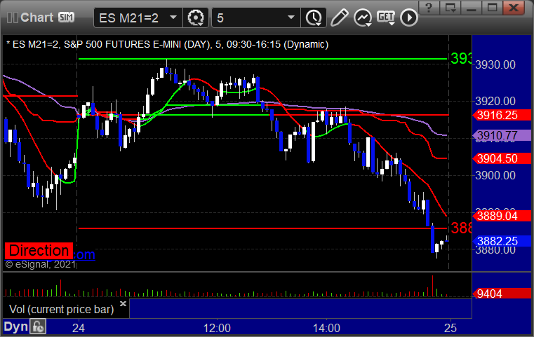Viewport: 534px width, 337px height.
Task: Open the studies line-chart icon
Action: [362, 18]
